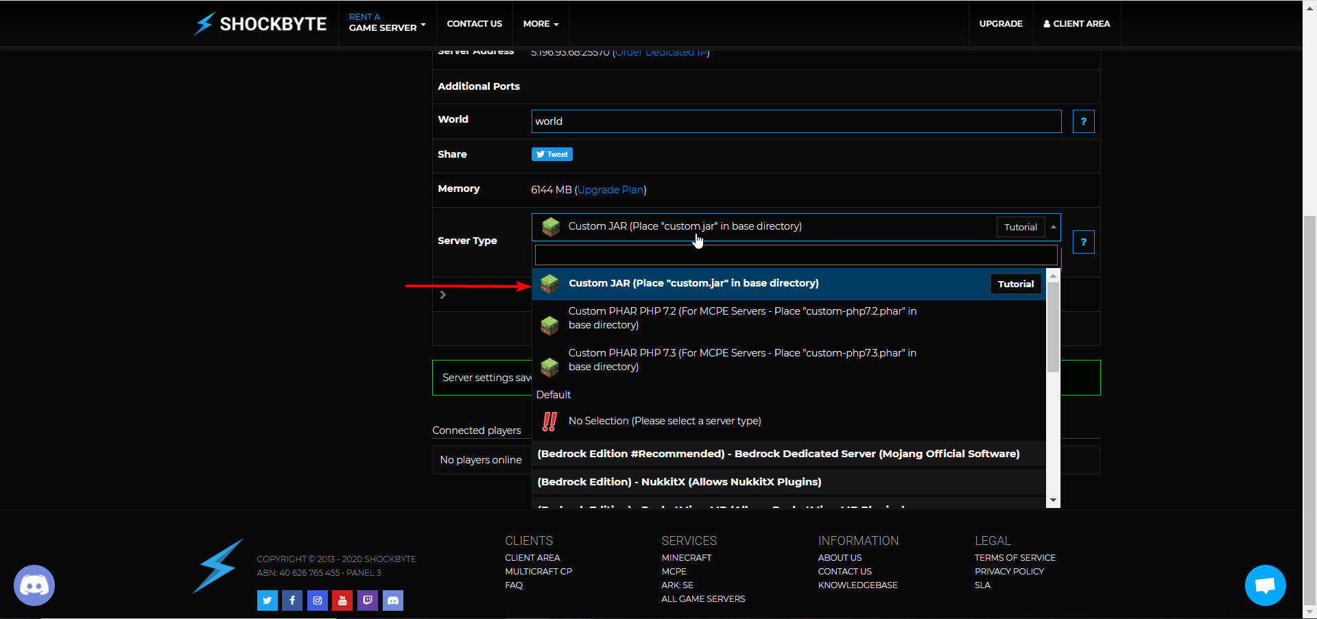This screenshot has width=1317, height=619.
Task: Select Custom PHAR PHP 7.2 server type
Action: 789,318
